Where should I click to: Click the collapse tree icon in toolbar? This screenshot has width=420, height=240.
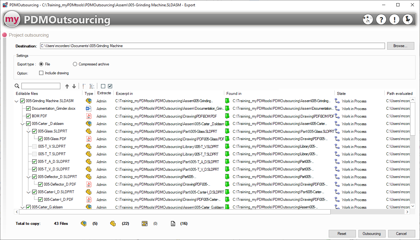(x=84, y=86)
